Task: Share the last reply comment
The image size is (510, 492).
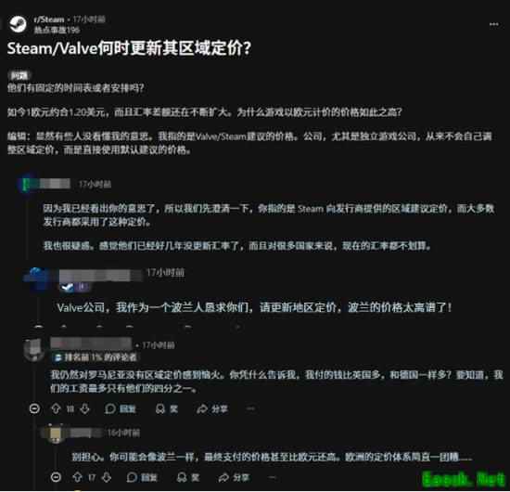Action: click(x=234, y=477)
